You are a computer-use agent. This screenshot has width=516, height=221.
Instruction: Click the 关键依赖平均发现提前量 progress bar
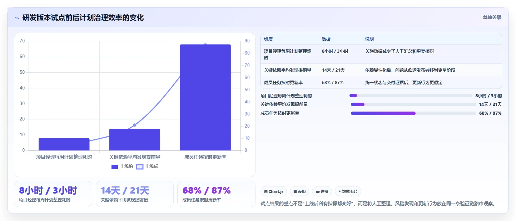tap(413, 104)
